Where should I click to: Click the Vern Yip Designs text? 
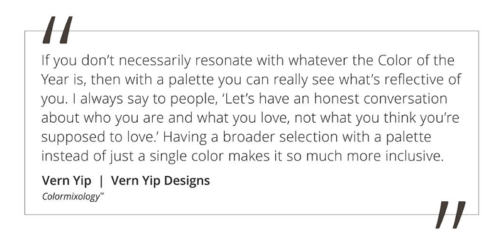160,181
